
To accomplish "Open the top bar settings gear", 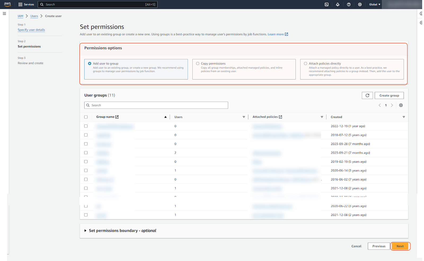I will coord(360,5).
